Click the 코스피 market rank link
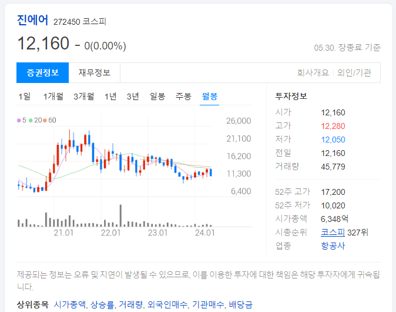Viewport: 396px width, 312px height. pos(333,232)
